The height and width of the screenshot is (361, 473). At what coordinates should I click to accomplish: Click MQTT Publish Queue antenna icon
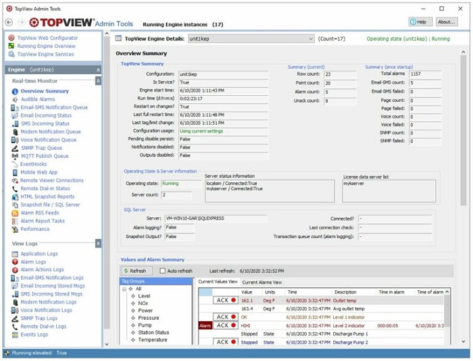[x=15, y=157]
